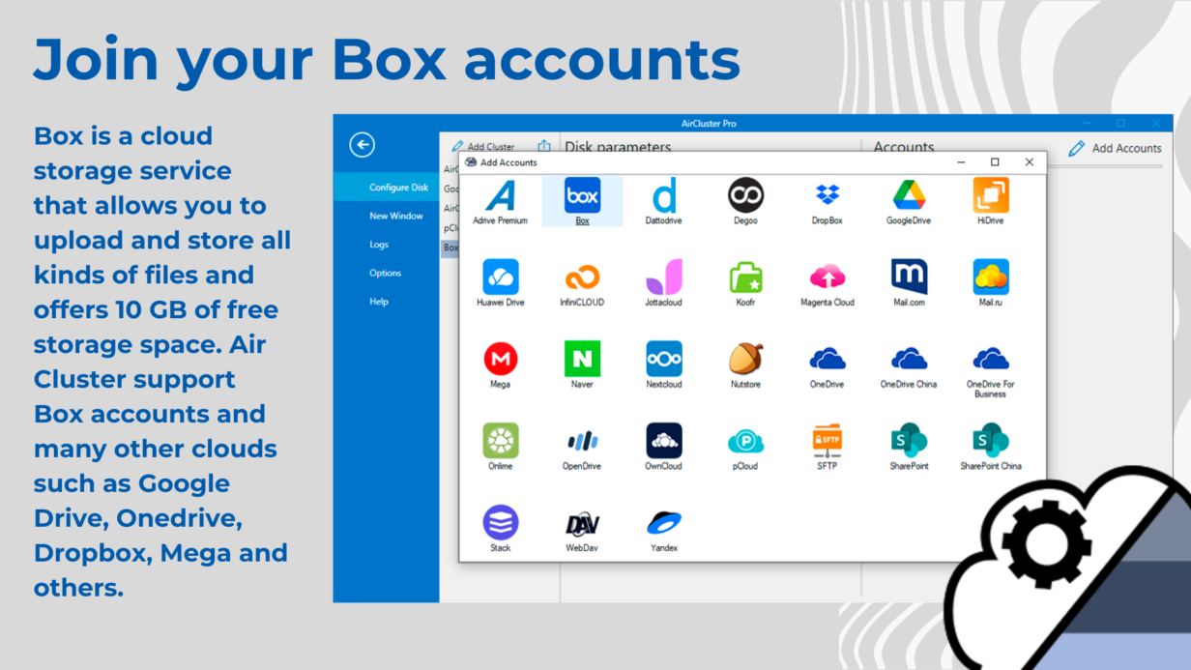This screenshot has width=1191, height=670.
Task: Choose the Box cloud provider icon
Action: coord(582,195)
